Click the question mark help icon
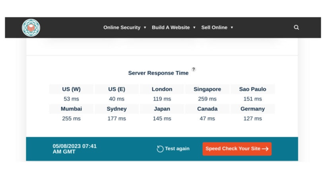This screenshot has height=179, width=326. click(x=194, y=69)
